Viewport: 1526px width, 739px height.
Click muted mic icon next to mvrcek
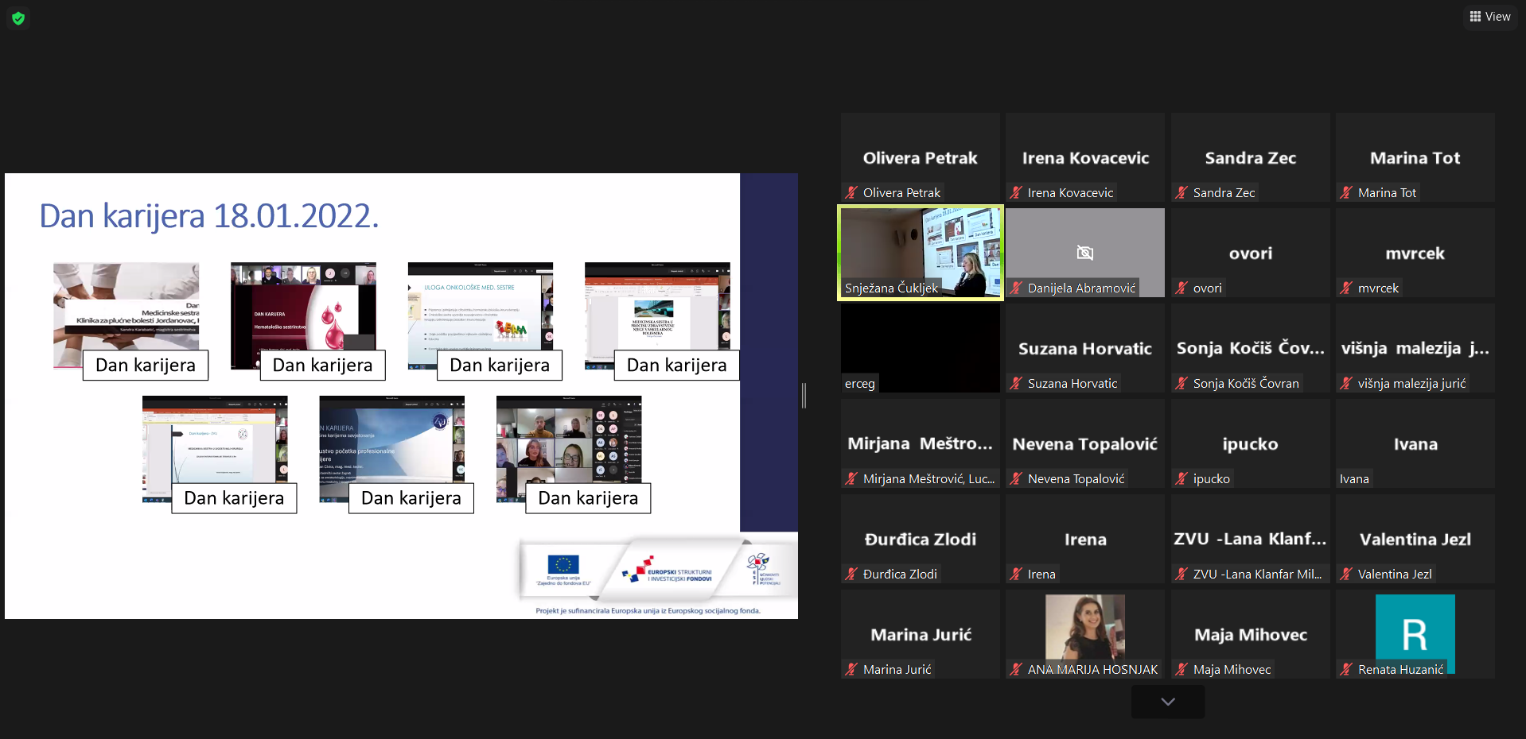pyautogui.click(x=1346, y=288)
